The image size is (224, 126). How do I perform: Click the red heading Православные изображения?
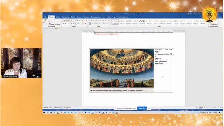pos(106,34)
